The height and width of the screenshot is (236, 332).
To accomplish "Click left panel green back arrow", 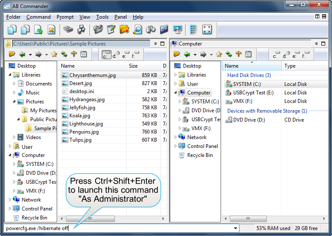I will click(x=23, y=54).
